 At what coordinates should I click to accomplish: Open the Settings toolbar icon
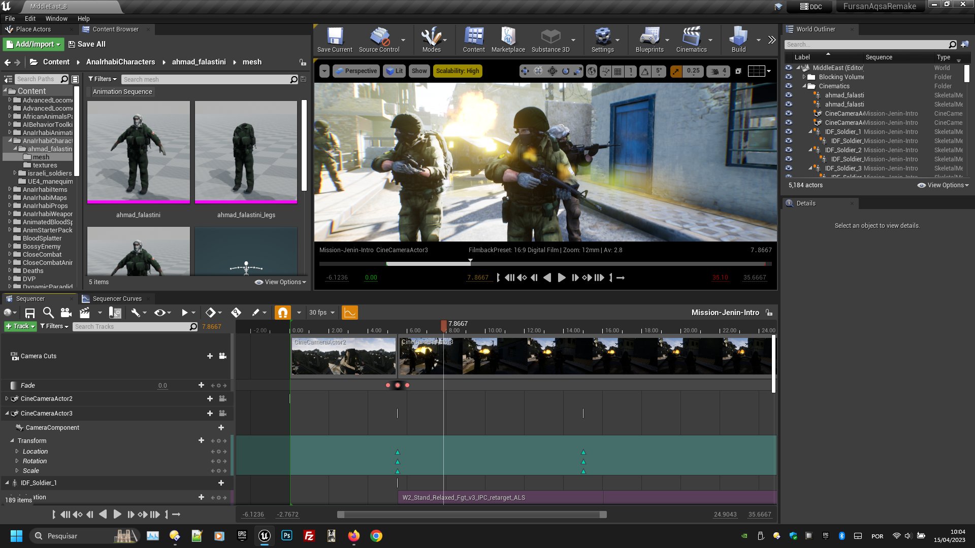coord(602,40)
